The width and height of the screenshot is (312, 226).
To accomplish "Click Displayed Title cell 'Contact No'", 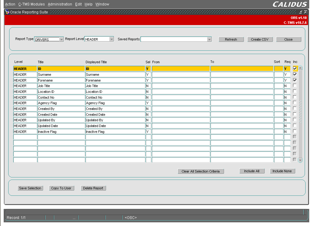I will (115, 97).
